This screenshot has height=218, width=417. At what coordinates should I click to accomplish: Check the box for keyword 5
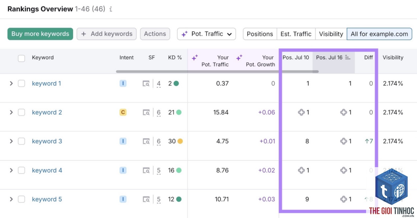coord(22,199)
